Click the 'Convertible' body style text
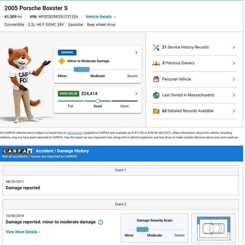Viewport: 245px width, 245px height. click(x=14, y=25)
